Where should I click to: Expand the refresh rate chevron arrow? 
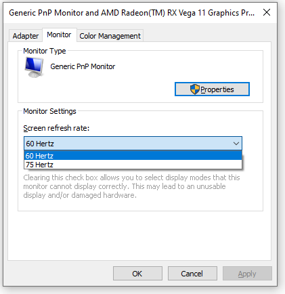(x=236, y=144)
